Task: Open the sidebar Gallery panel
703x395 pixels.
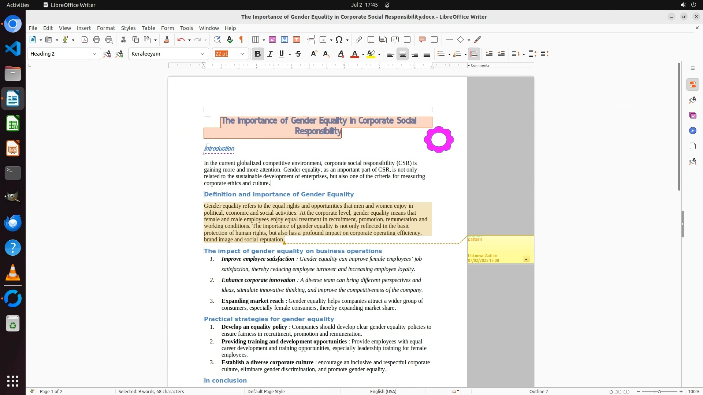Action: point(692,115)
